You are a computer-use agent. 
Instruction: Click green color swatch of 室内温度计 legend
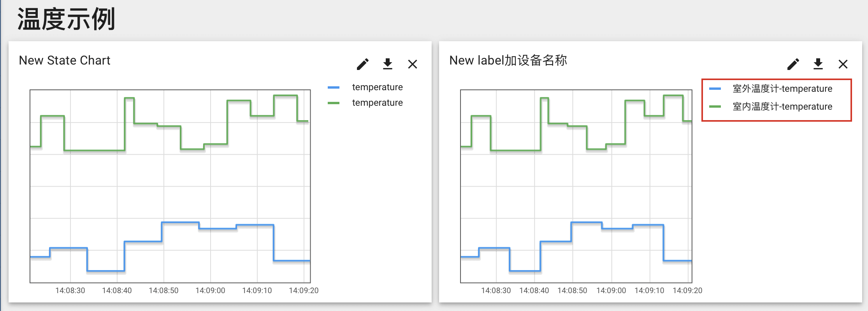tap(715, 107)
